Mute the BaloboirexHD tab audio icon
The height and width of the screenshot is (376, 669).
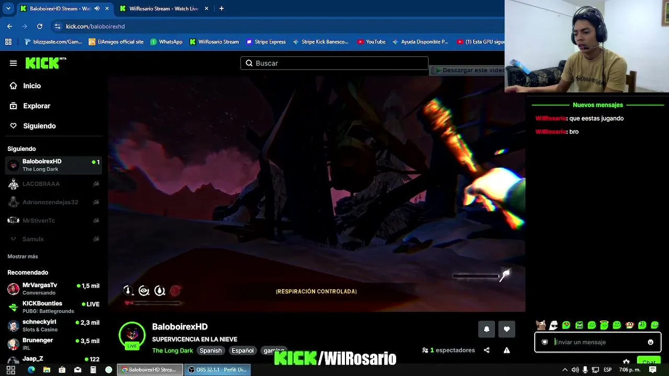click(x=97, y=8)
